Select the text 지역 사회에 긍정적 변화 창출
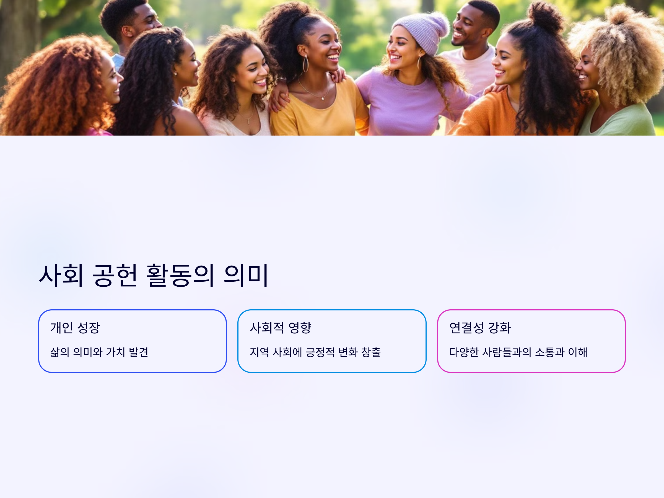 pos(315,352)
